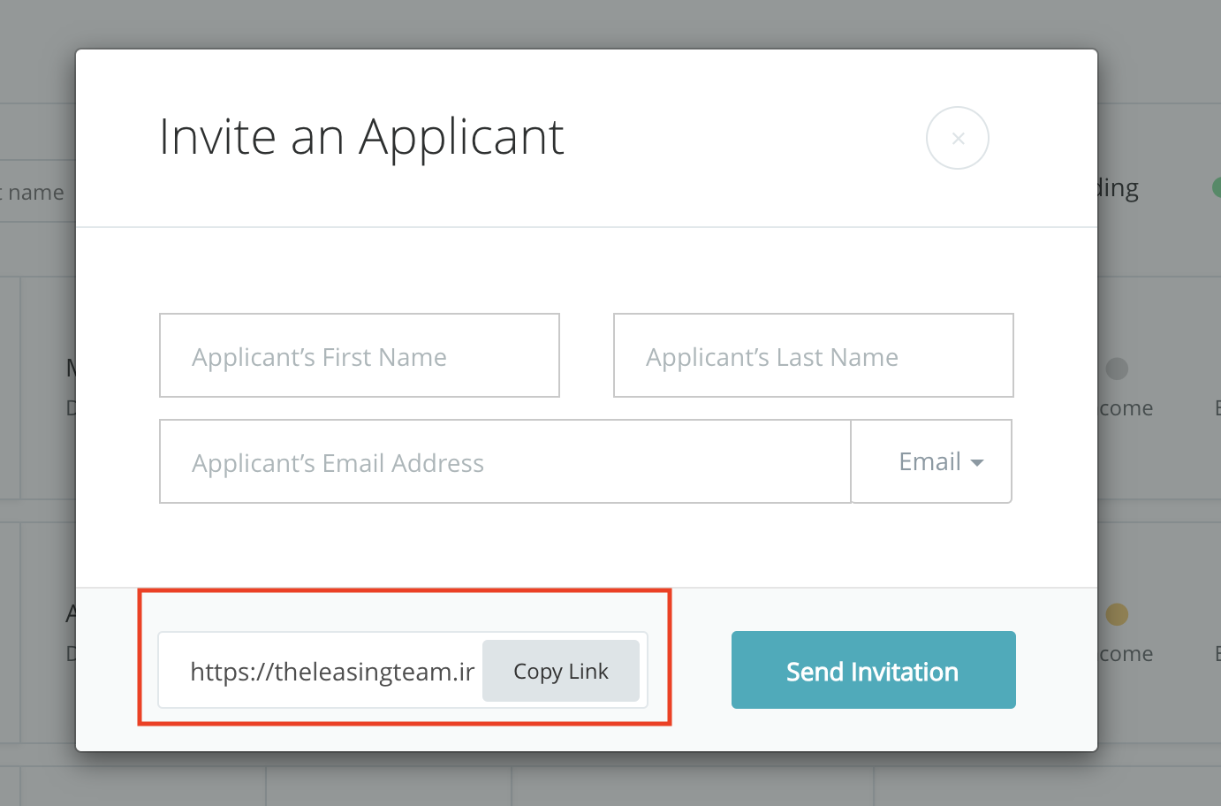The width and height of the screenshot is (1221, 806).
Task: Click the gray status dot behind dialog
Action: click(1117, 369)
